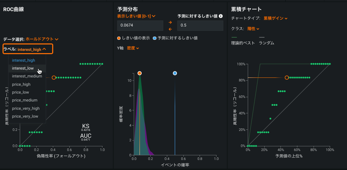Click the prediction threshold field showing 0.5
Image resolution: width=347 pixels, height=170 pixels.
[200, 25]
